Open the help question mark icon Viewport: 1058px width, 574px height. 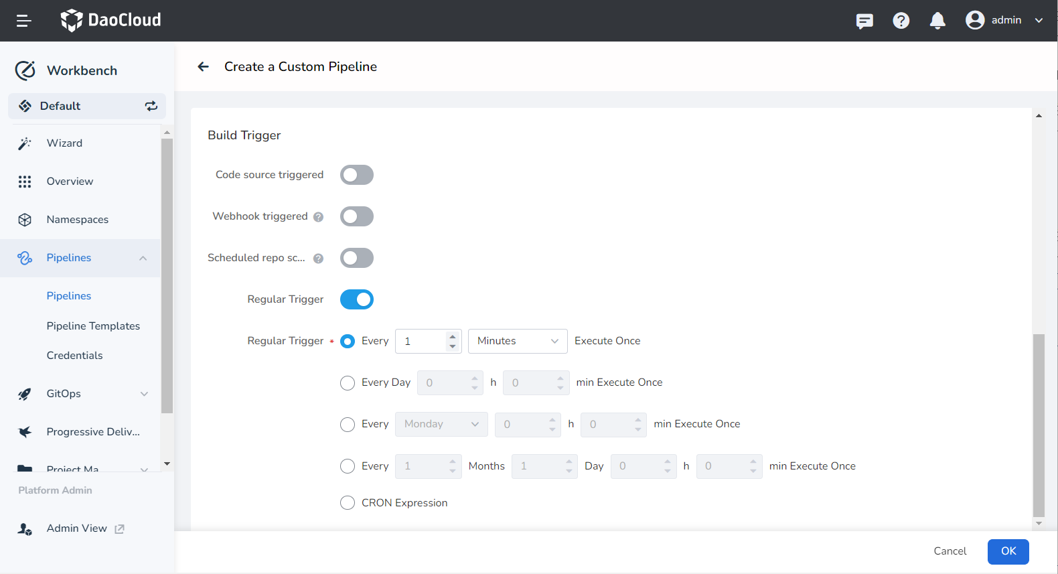(x=901, y=21)
